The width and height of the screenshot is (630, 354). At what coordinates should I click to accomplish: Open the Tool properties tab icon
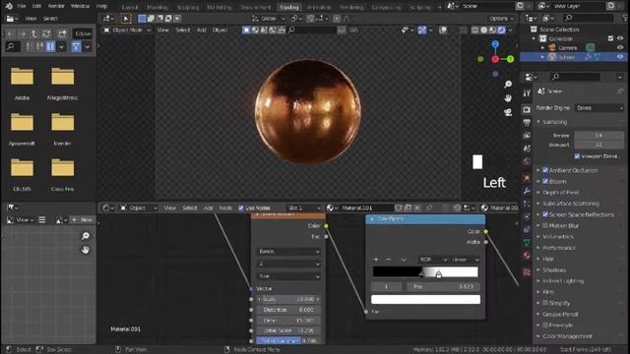point(527,93)
